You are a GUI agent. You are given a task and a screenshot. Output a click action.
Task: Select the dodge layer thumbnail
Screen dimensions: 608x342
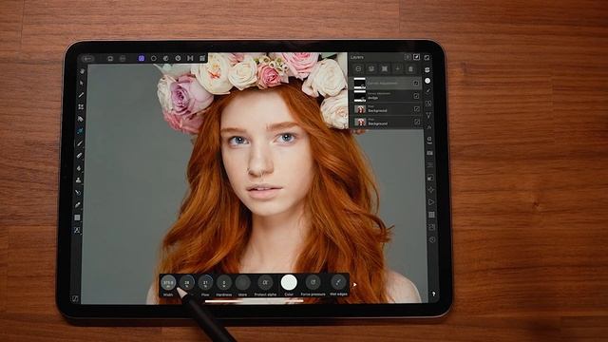coord(360,96)
